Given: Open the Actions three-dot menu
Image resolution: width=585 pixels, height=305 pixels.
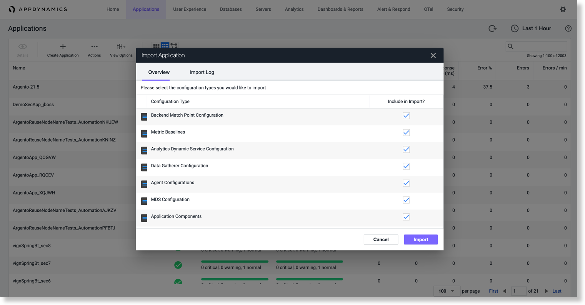Looking at the screenshot, I should point(94,46).
